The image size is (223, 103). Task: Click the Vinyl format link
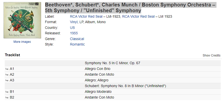(74, 22)
